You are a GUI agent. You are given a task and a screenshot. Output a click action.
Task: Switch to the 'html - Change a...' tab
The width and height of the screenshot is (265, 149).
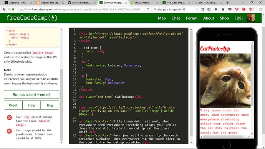(208, 3)
